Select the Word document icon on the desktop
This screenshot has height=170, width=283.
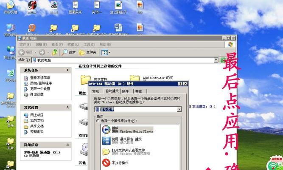[118, 29]
